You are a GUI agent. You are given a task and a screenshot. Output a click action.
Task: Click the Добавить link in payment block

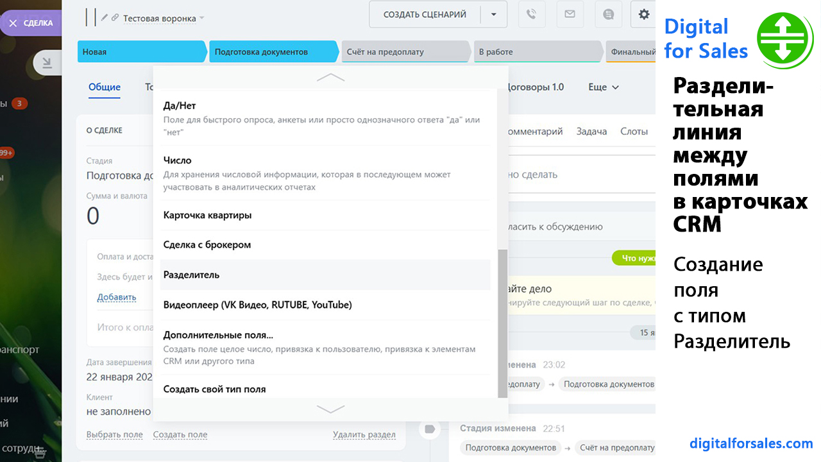coord(117,297)
